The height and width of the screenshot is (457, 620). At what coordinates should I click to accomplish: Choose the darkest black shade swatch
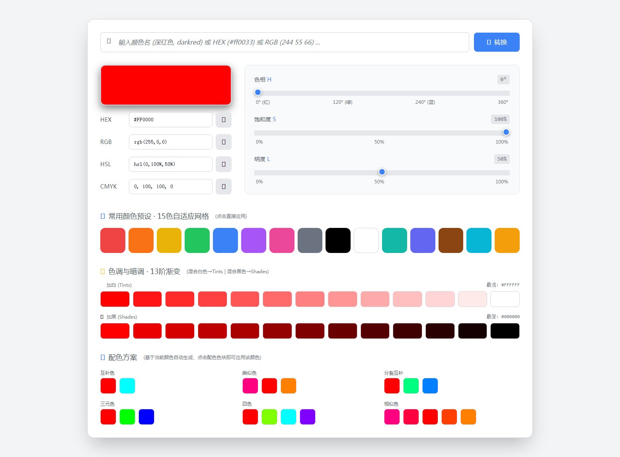(x=505, y=331)
